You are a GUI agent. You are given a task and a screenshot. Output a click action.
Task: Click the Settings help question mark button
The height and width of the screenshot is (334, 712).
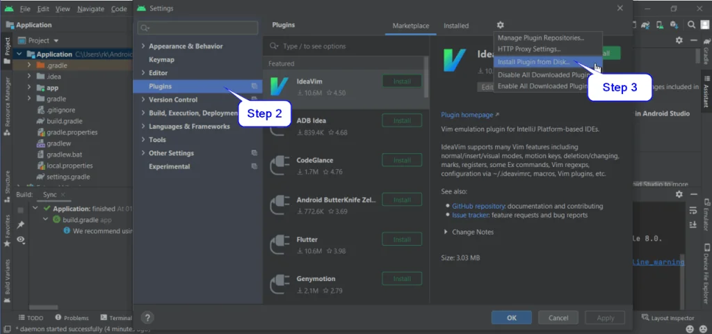pyautogui.click(x=147, y=317)
